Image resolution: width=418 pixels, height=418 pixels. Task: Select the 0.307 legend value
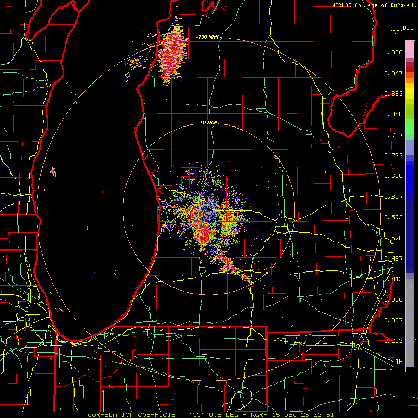click(393, 320)
